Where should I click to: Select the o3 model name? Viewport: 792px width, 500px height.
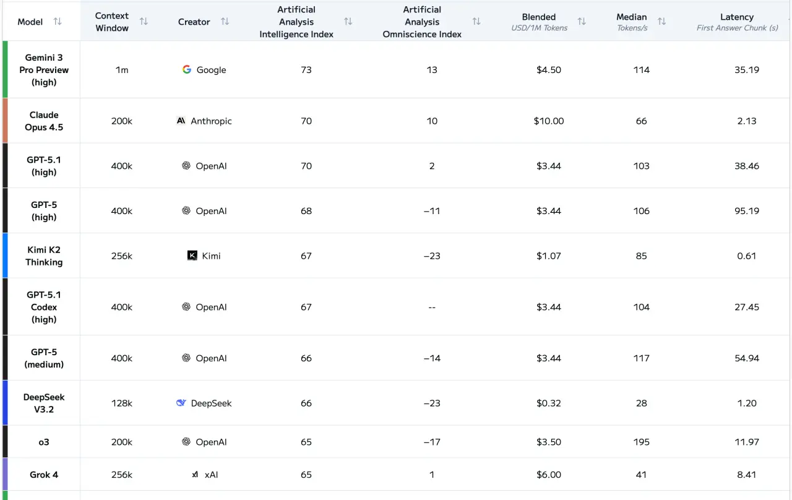[x=44, y=442]
